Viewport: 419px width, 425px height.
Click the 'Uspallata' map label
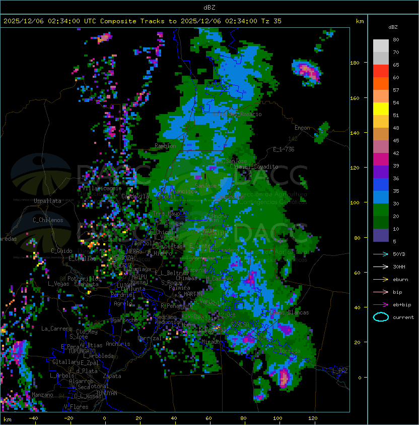(x=47, y=201)
